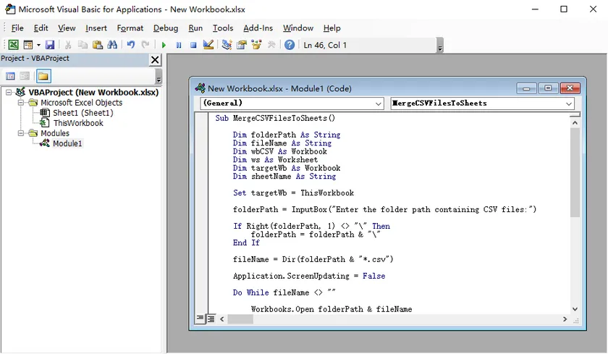Click the horizontal scroll left arrow

click(x=222, y=319)
